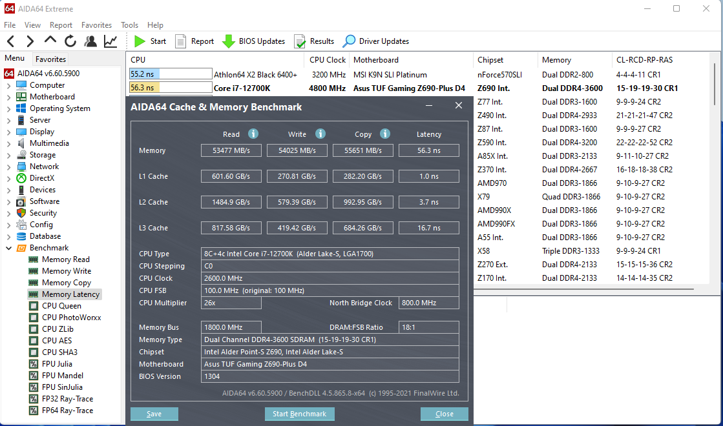Viewport: 723px width, 426px height.
Task: Expand the Software tree node
Action: pos(9,202)
